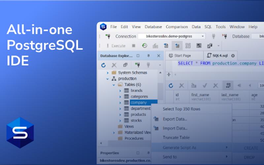Image resolution: width=264 pixels, height=165 pixels.
Task: Open the Database menu
Action: (x=153, y=27)
